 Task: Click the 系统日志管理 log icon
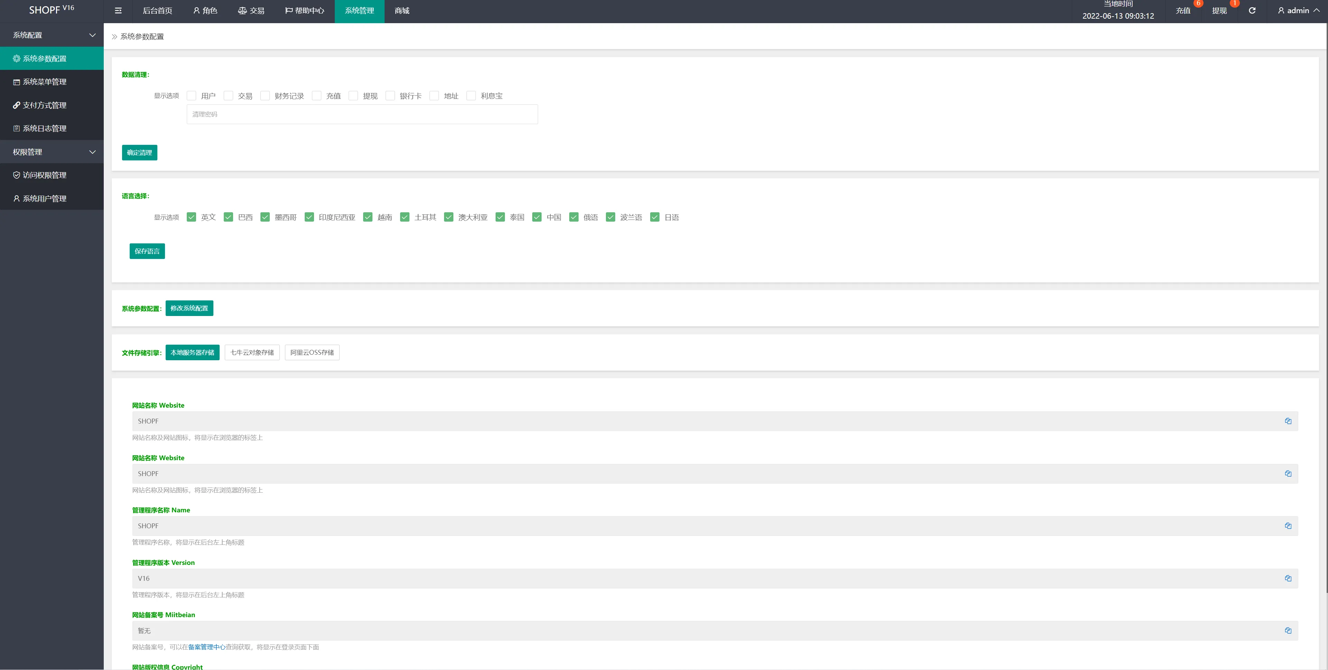coord(17,128)
